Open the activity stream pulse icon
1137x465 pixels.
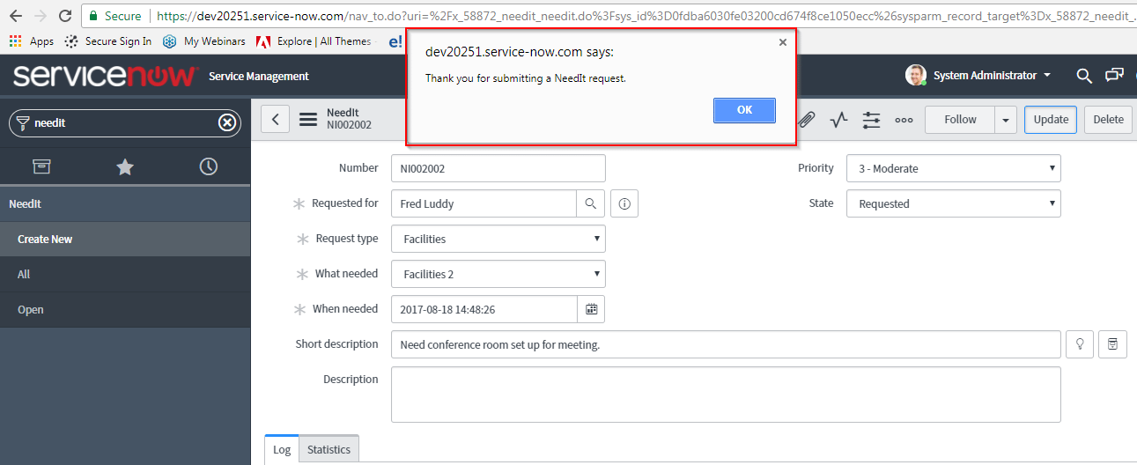click(x=838, y=120)
